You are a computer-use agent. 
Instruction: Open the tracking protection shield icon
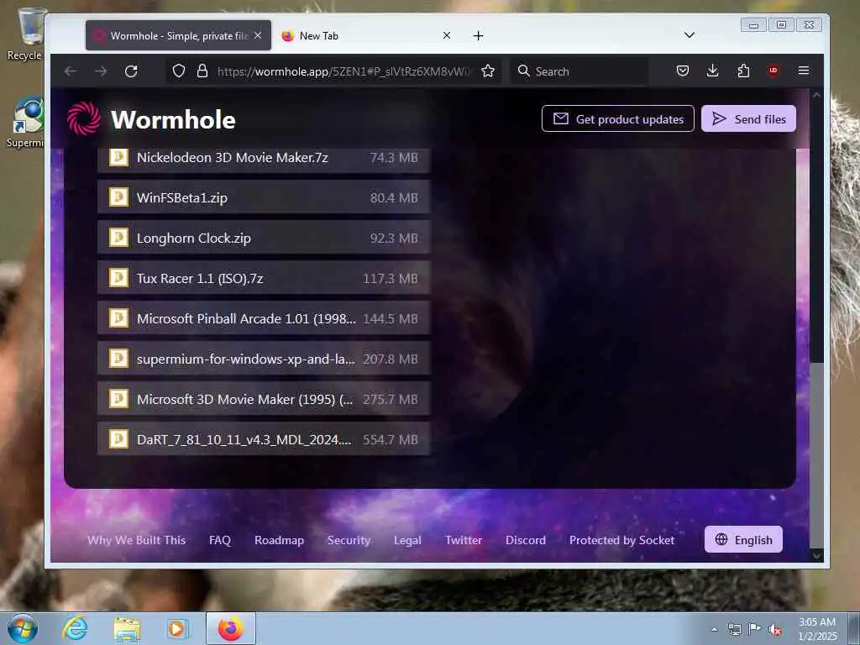tap(179, 71)
